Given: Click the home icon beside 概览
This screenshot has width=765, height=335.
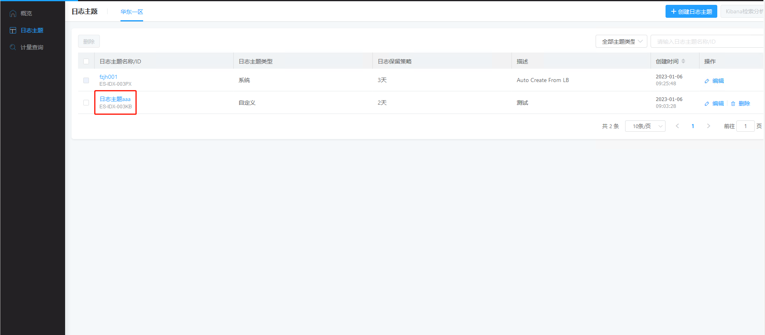Looking at the screenshot, I should (x=13, y=13).
